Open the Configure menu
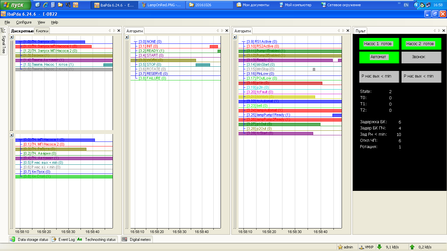Image resolution: width=447 pixels, height=251 pixels. point(24,22)
